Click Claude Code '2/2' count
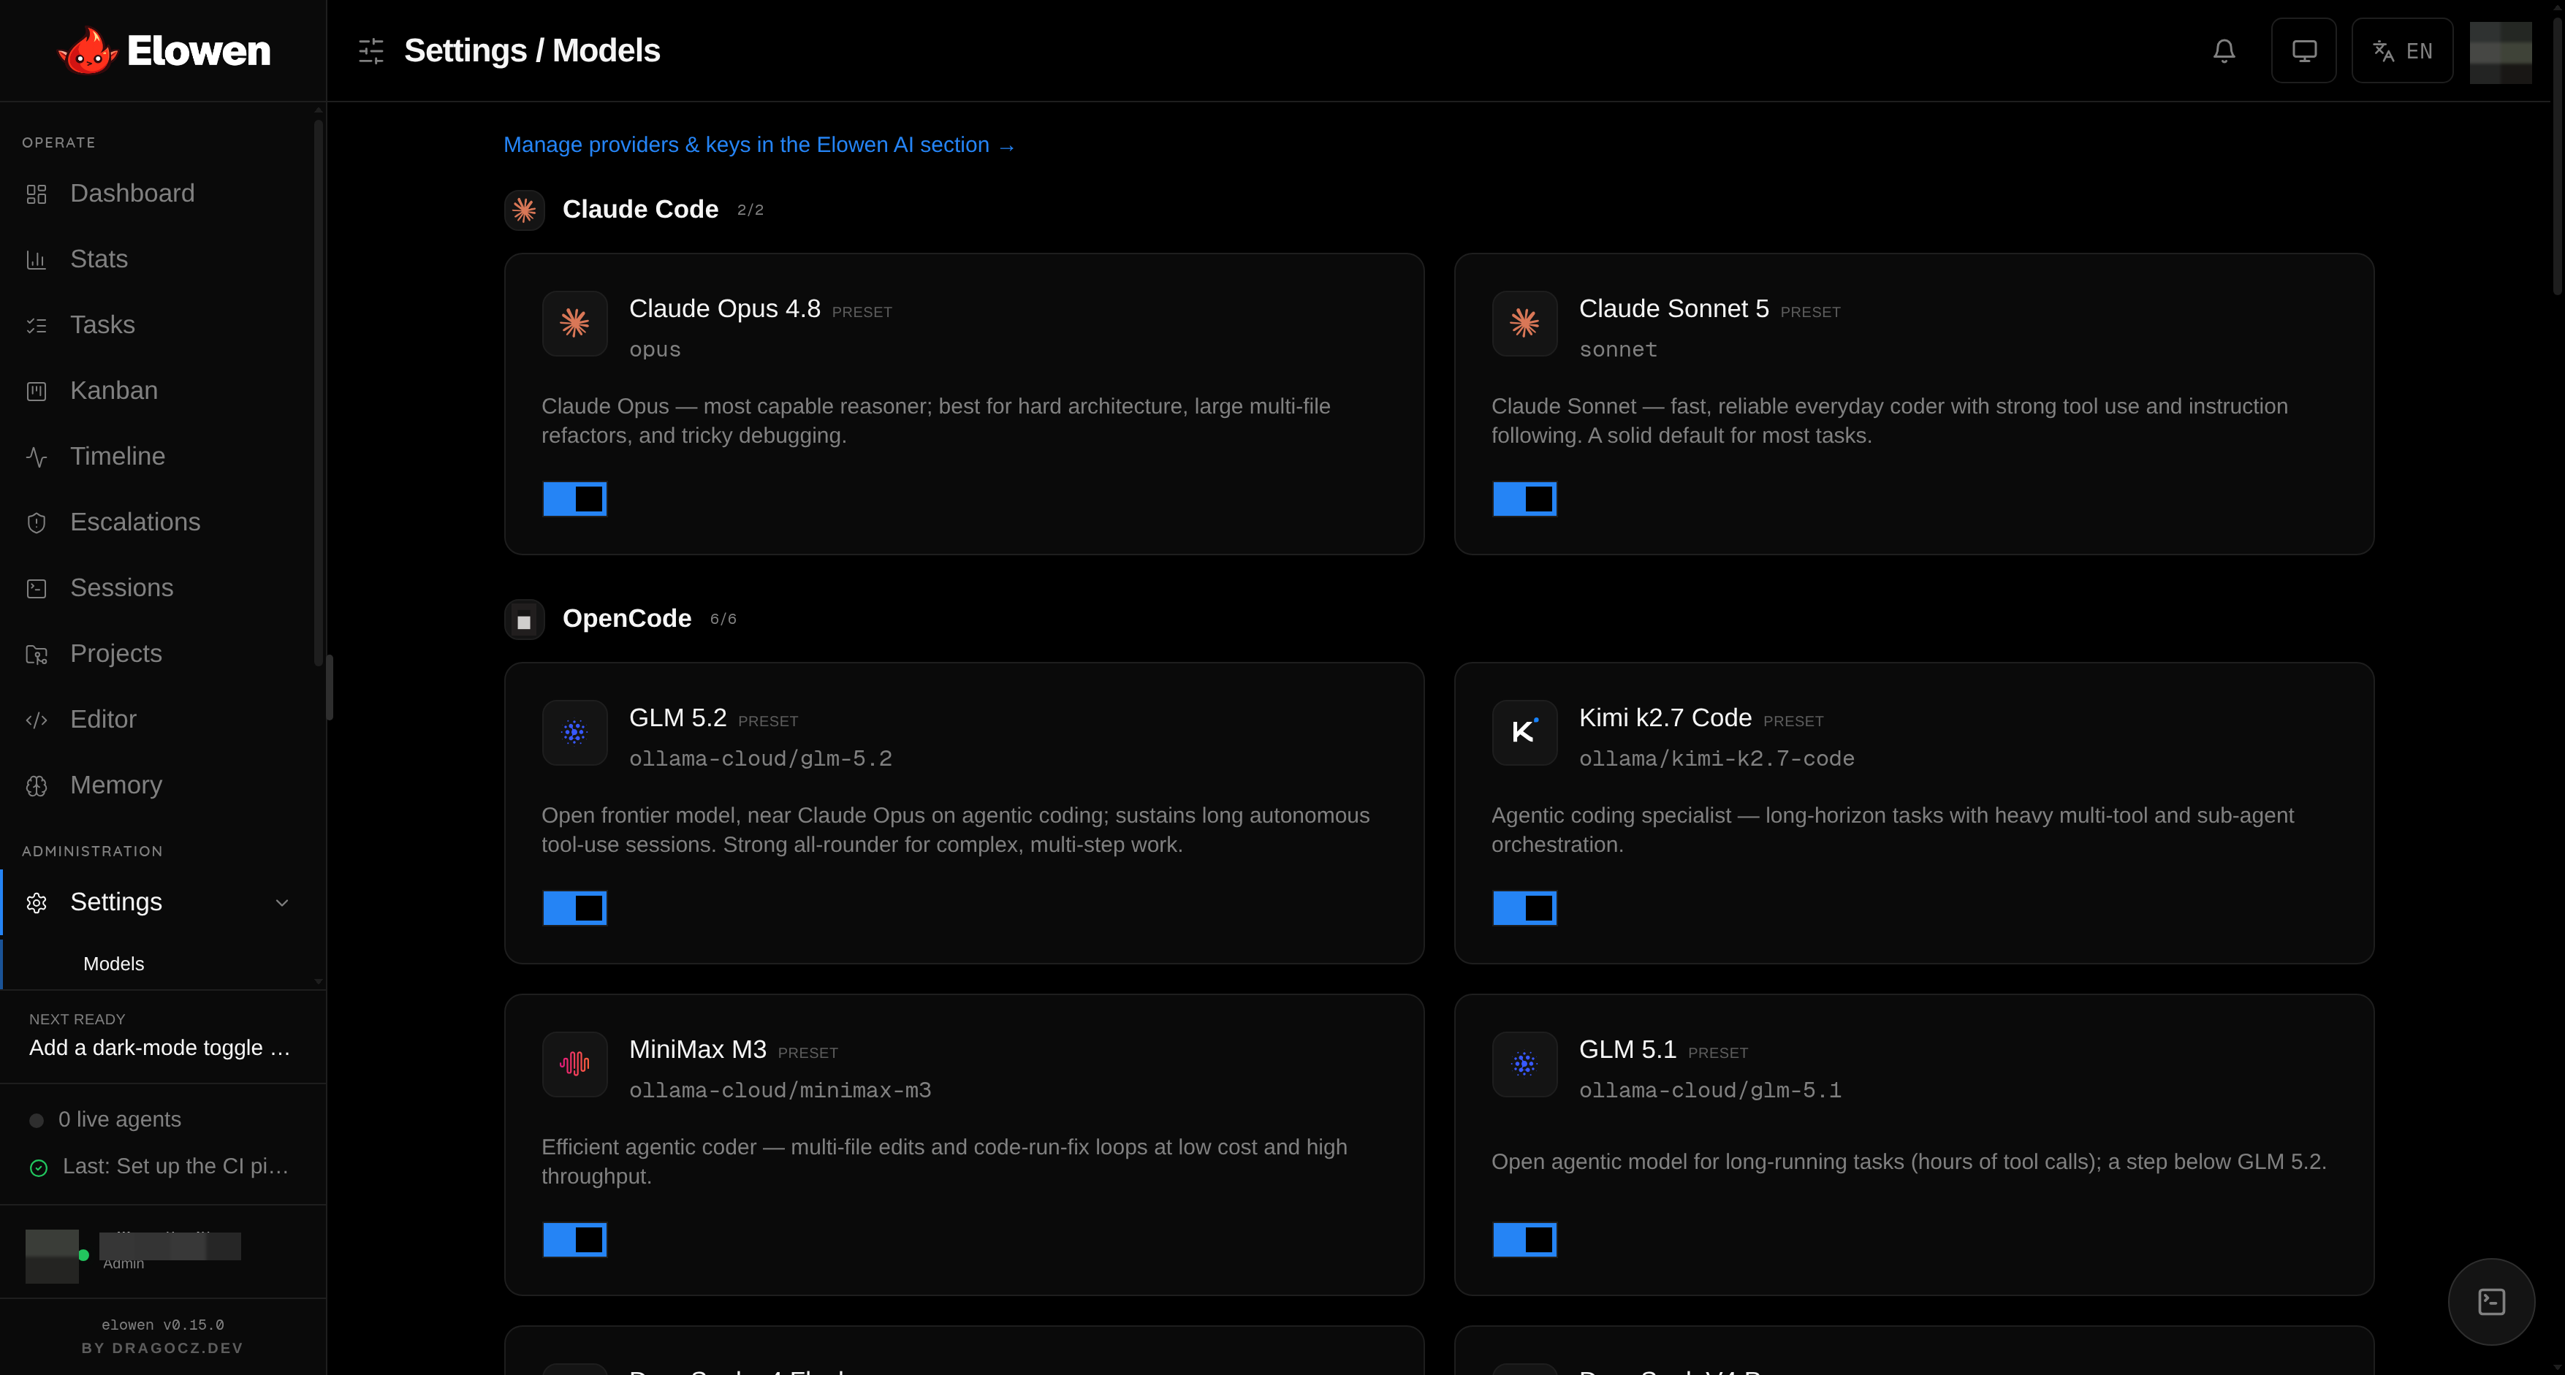Viewport: 2565px width, 1375px height. point(750,210)
